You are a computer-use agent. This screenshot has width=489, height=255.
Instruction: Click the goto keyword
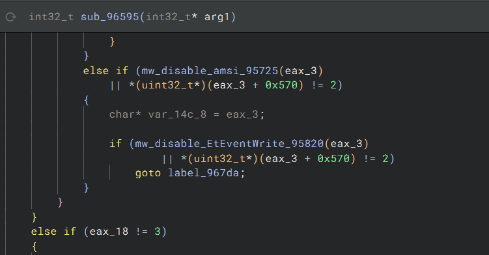pyautogui.click(x=148, y=173)
